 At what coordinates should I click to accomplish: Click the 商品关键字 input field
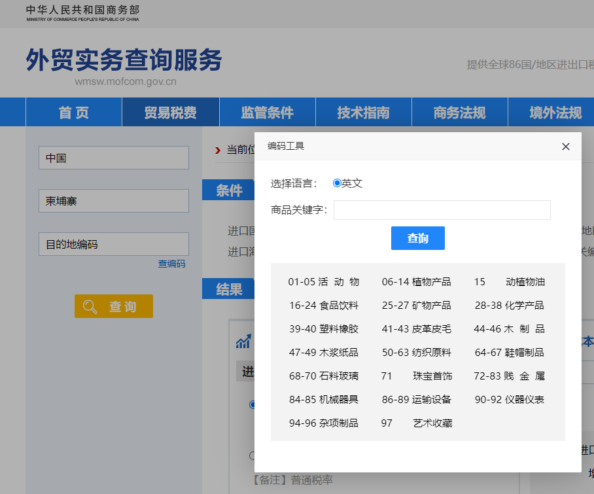442,210
